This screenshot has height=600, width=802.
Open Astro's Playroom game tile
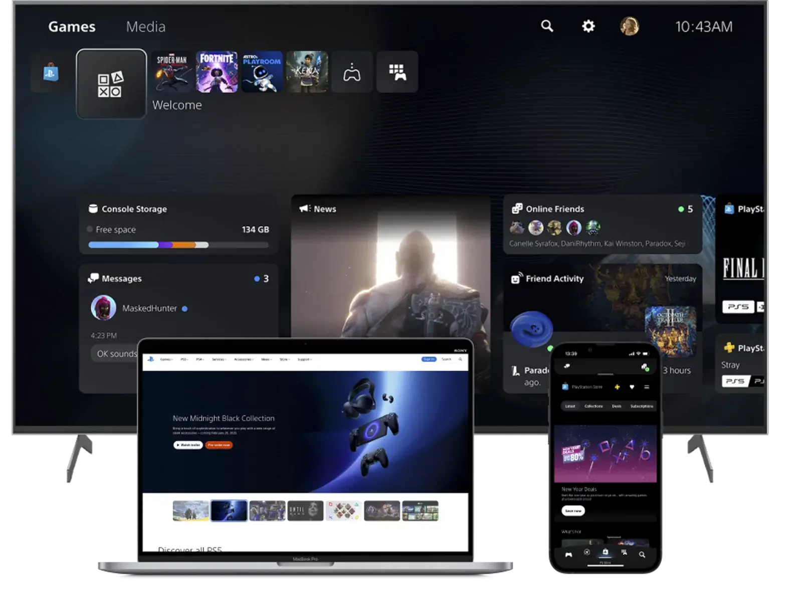(262, 72)
